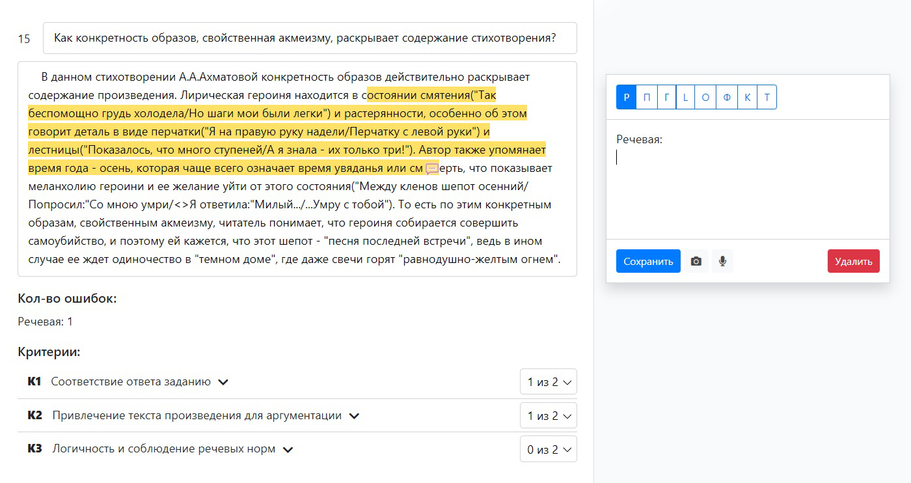Expand the K2 criterion description chevron

354,416
